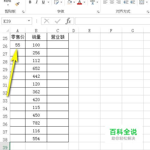Select row 39 header
Viewport: 150px width, 150px height.
[x=5, y=146]
